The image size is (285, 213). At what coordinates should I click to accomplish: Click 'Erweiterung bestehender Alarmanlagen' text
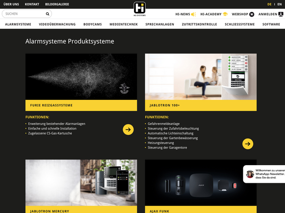(x=57, y=124)
